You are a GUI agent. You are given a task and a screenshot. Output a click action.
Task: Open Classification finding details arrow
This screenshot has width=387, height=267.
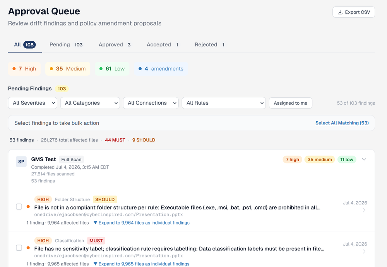click(364, 252)
